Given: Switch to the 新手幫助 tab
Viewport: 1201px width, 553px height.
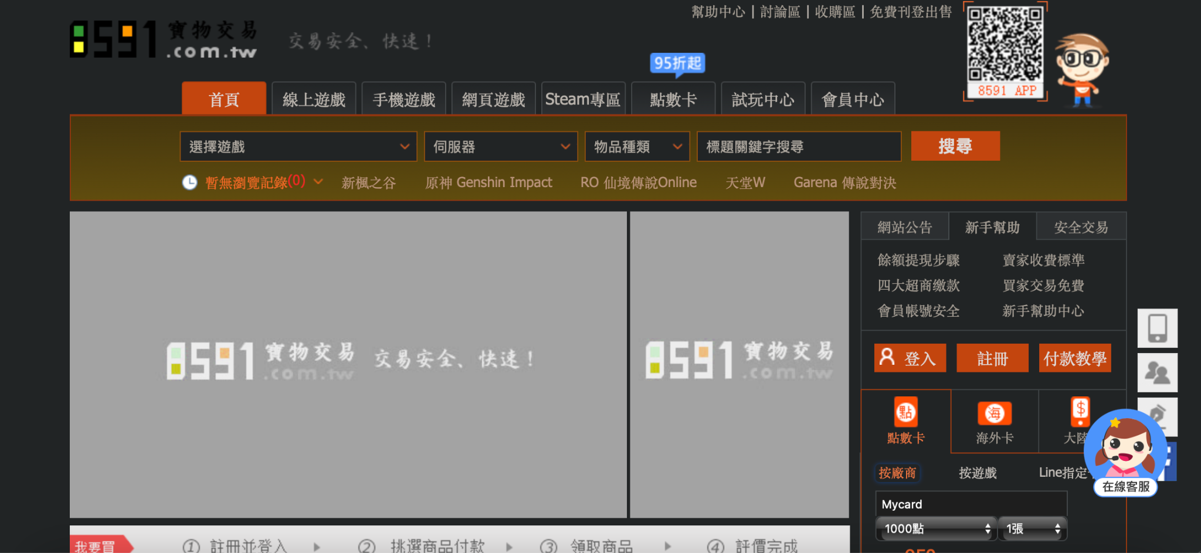Looking at the screenshot, I should point(992,227).
